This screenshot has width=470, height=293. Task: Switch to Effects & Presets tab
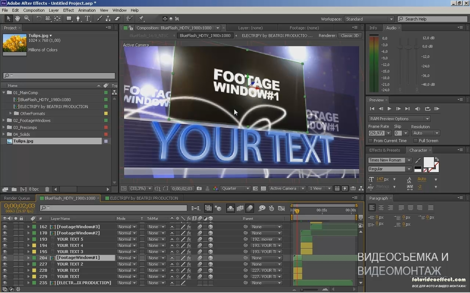pyautogui.click(x=384, y=150)
